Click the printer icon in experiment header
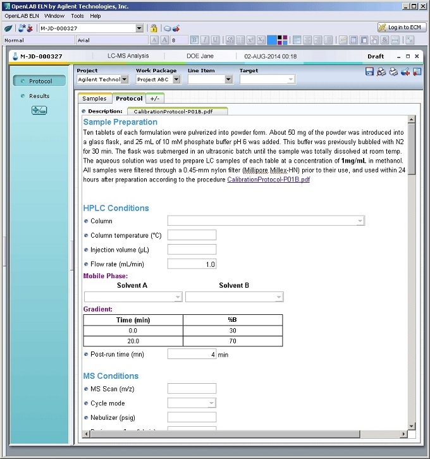This screenshot has width=430, height=459. coord(393,72)
